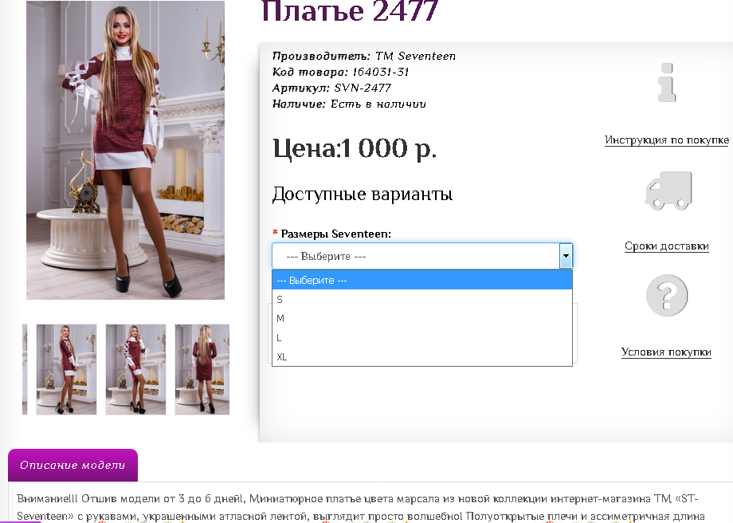Pick size XL in the dropdown
The height and width of the screenshot is (523, 733).
click(422, 357)
